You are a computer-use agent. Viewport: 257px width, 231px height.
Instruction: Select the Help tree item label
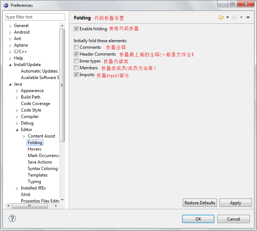click(18, 58)
